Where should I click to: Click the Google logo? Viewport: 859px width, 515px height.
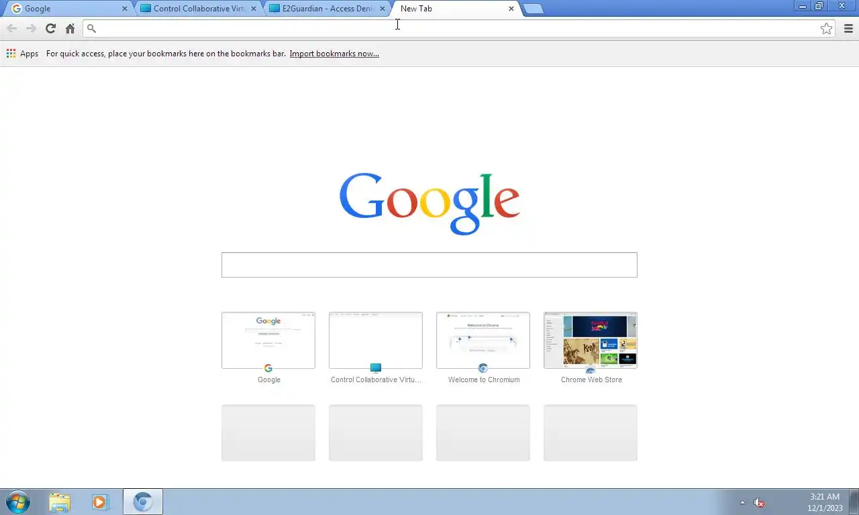coord(429,203)
